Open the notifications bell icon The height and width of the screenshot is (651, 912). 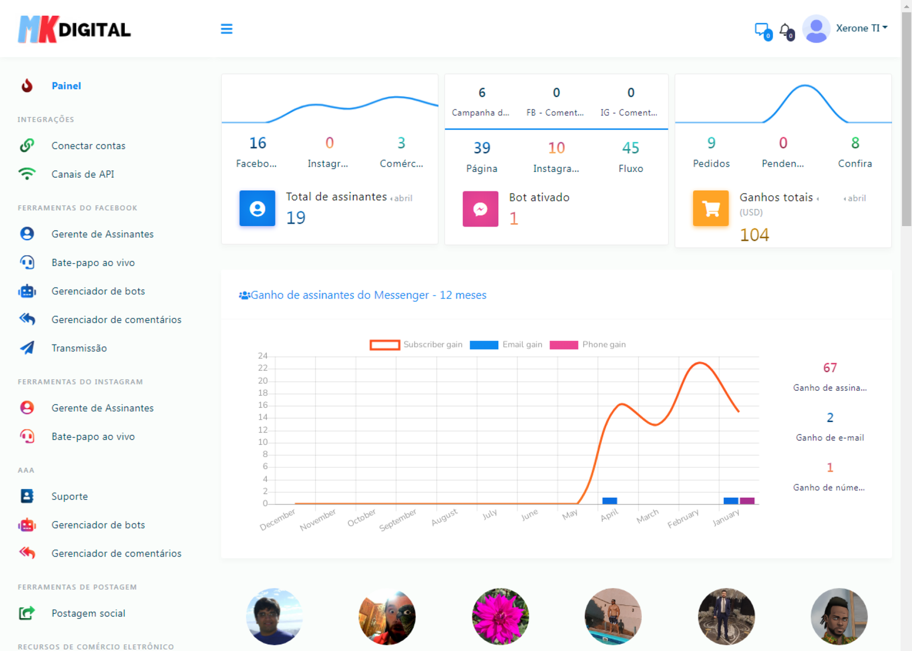click(x=785, y=30)
